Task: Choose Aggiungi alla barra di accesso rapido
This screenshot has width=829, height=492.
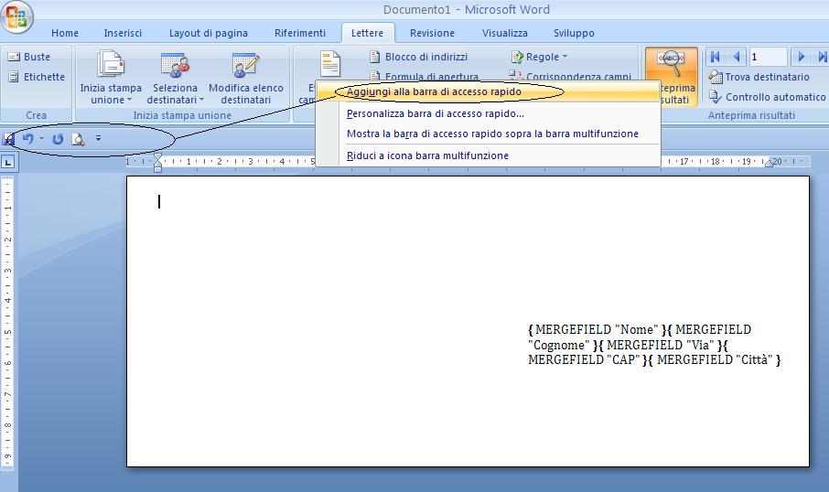Action: (x=488, y=92)
